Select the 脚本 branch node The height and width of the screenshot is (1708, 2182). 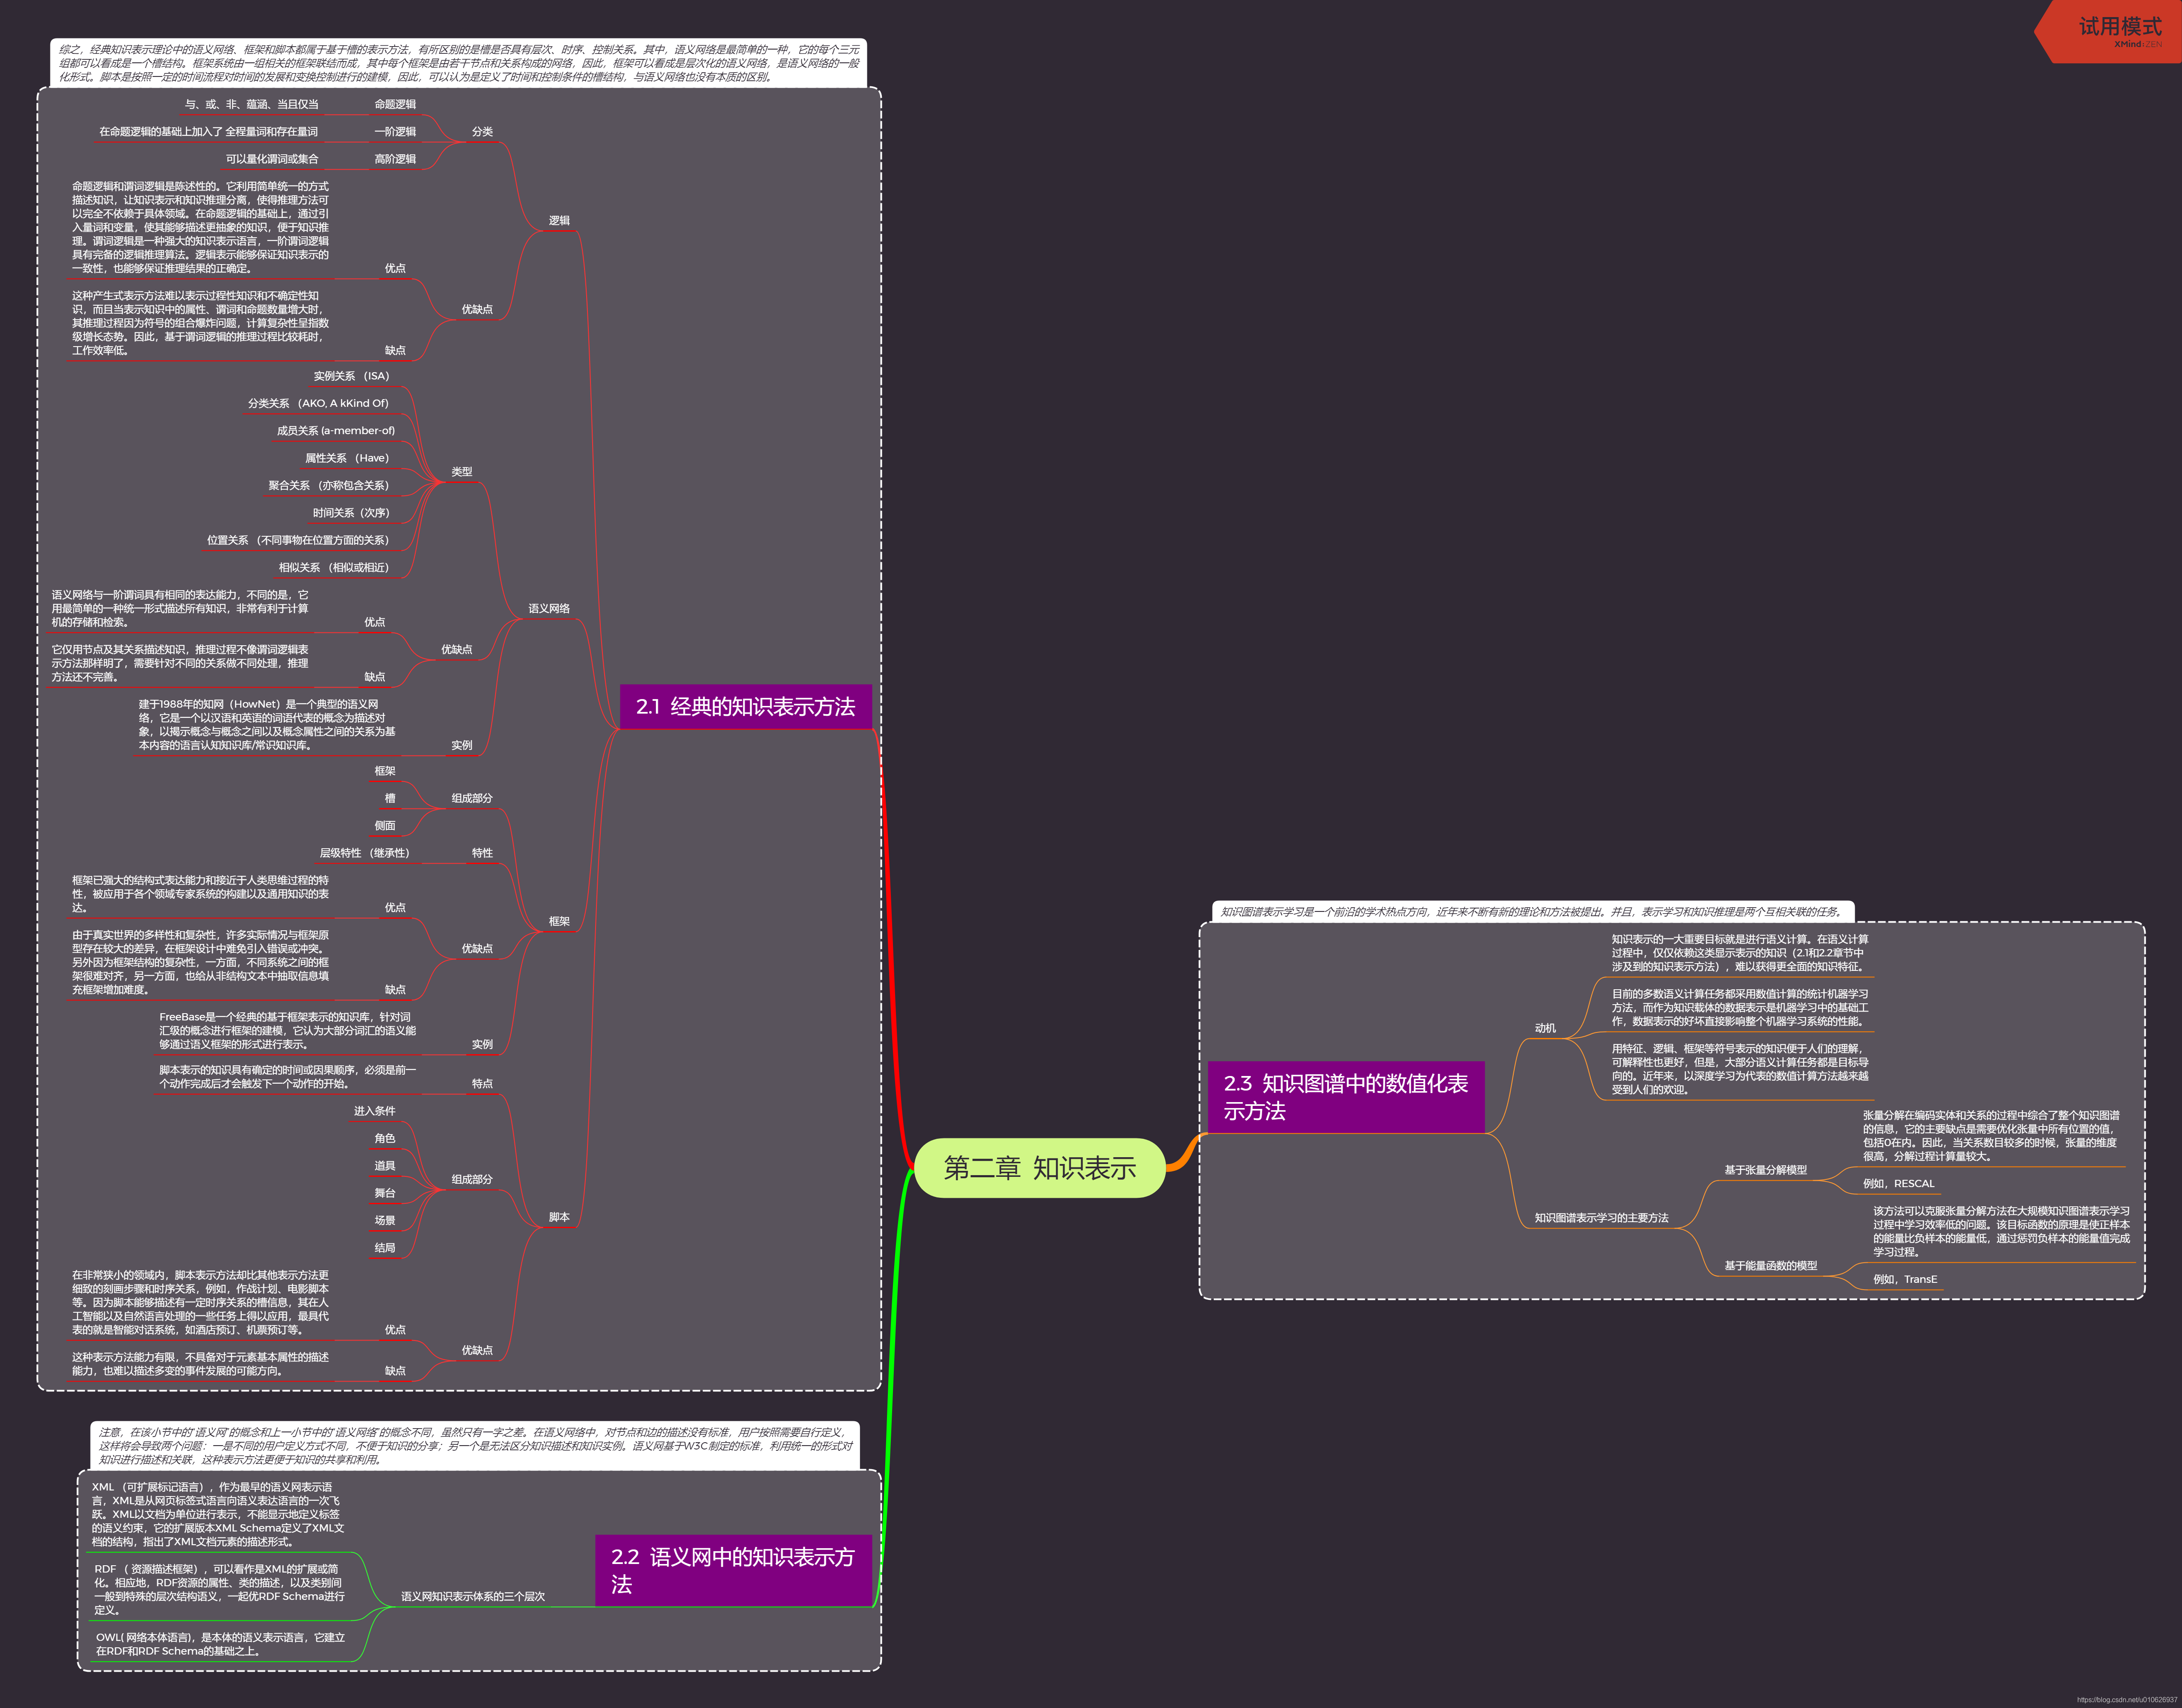pyautogui.click(x=559, y=1218)
